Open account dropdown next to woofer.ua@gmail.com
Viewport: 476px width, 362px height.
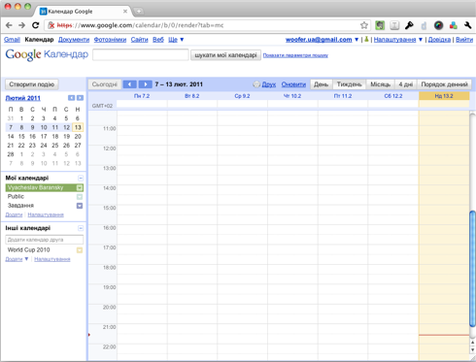[x=357, y=40]
